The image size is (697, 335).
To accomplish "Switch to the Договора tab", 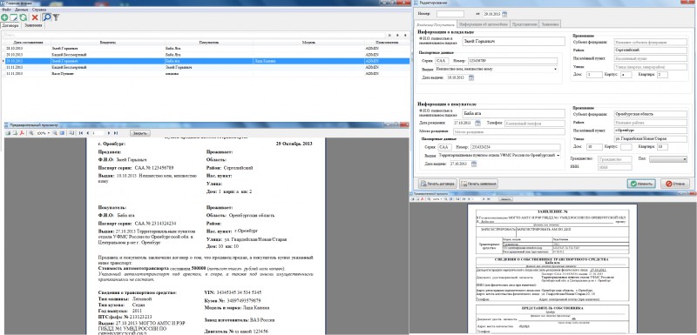I will pyautogui.click(x=10, y=26).
